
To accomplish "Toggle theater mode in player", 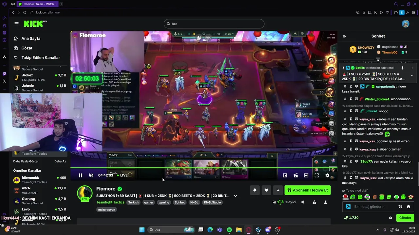I will [306, 175].
